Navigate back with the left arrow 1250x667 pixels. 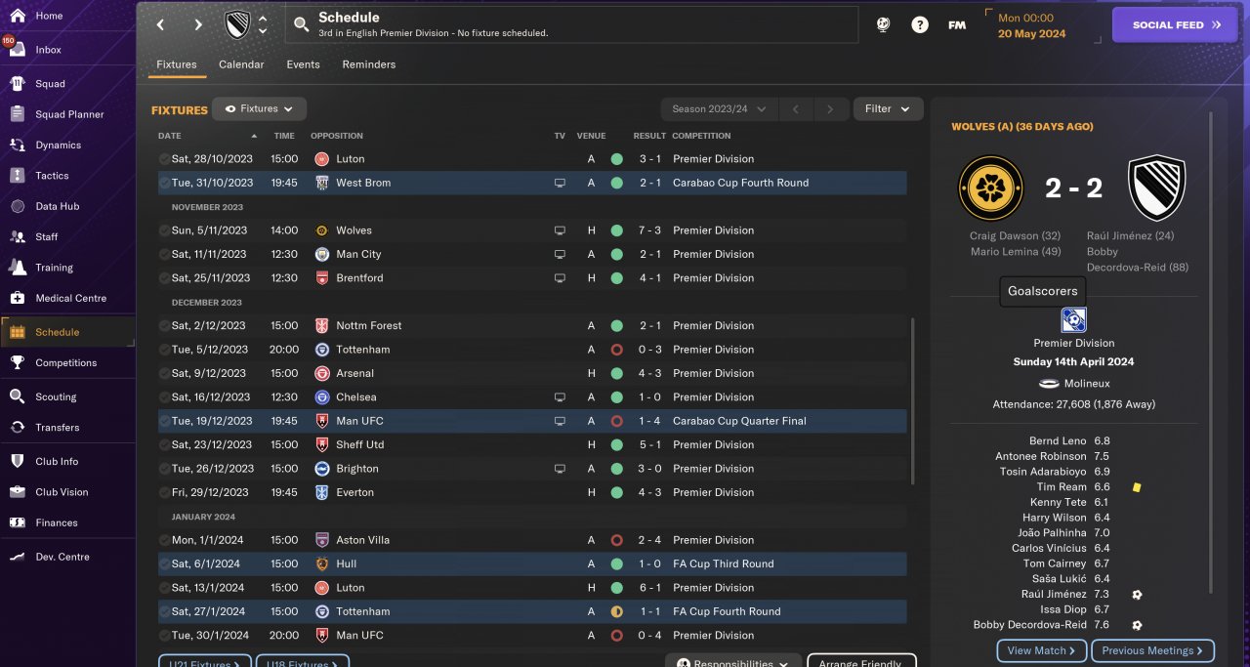point(161,25)
